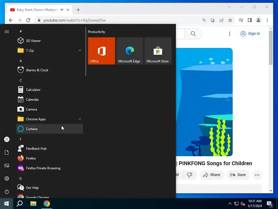Open Chrome three-dot menu
This screenshot has height=209, width=278.
point(267,20)
